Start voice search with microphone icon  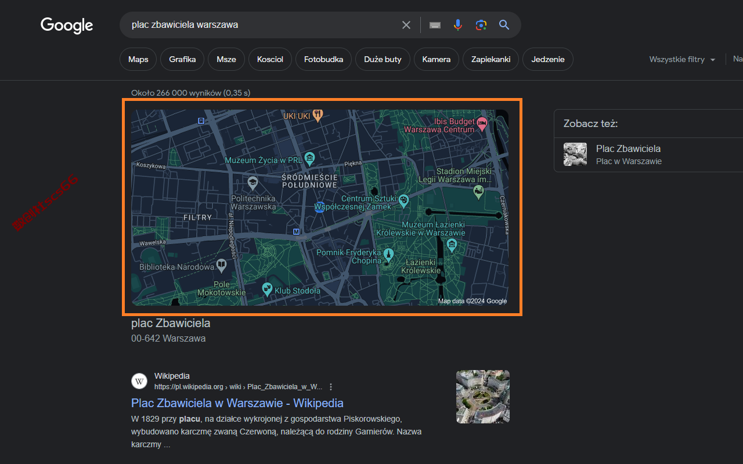tap(458, 25)
